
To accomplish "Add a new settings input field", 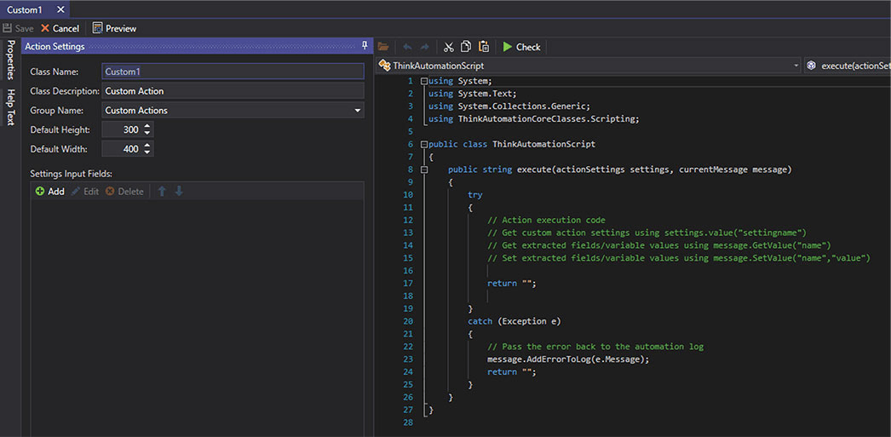I will point(49,192).
